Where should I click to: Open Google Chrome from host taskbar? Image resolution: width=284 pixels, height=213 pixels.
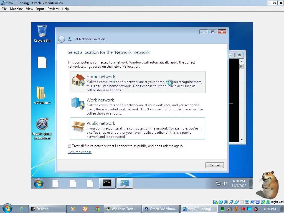pos(97,209)
